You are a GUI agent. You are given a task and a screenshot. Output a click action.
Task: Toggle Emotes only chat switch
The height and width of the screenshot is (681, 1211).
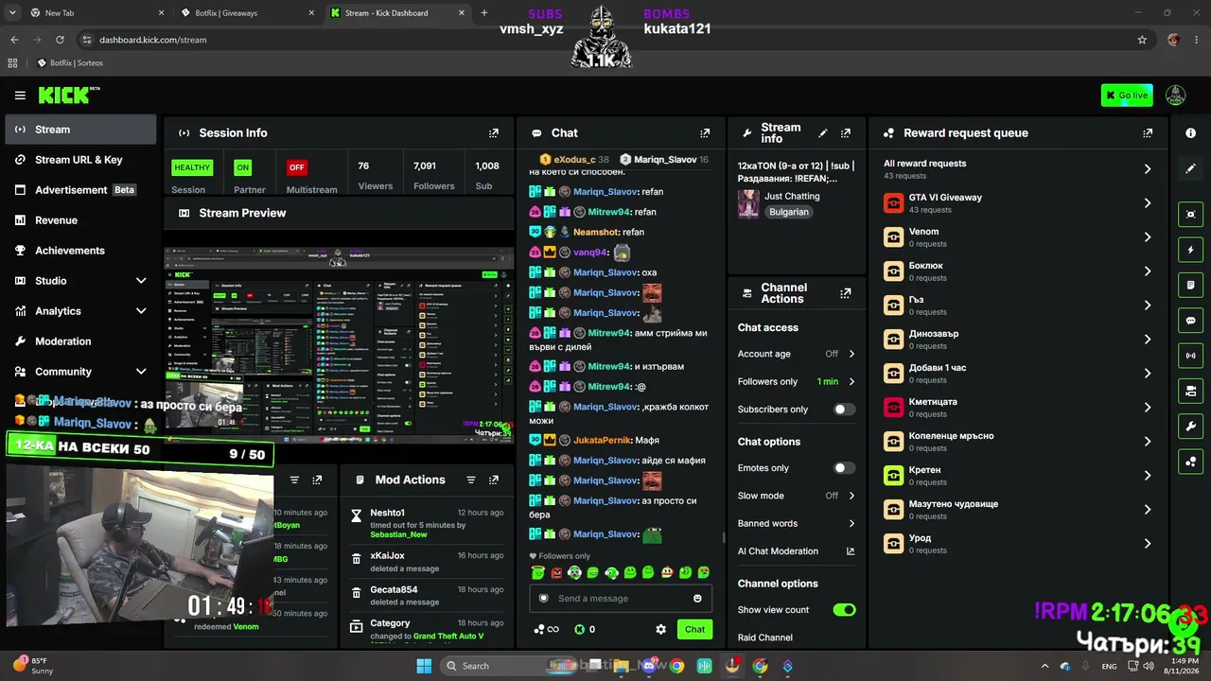844,468
